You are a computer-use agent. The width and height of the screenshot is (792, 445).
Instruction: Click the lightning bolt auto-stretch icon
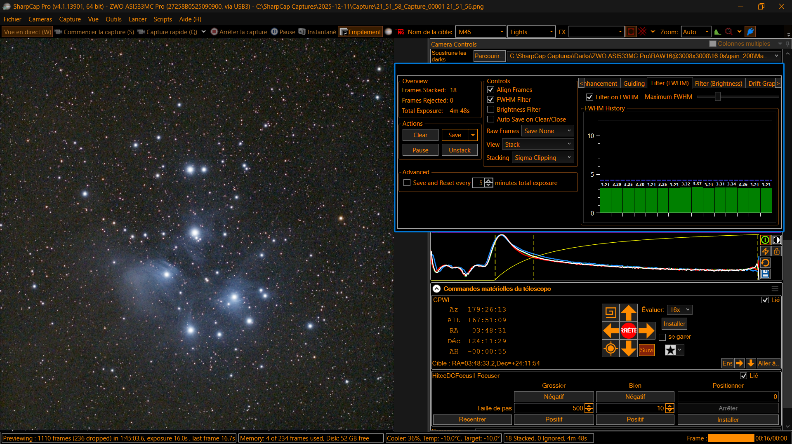coord(765,251)
